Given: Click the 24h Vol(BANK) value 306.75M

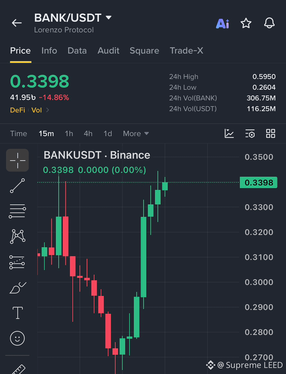Looking at the screenshot, I should (261, 98).
